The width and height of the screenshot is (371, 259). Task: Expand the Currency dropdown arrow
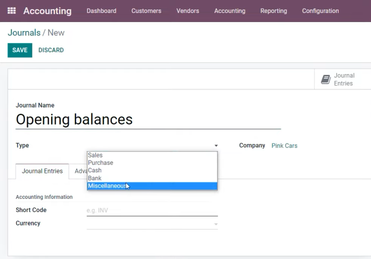point(216,224)
